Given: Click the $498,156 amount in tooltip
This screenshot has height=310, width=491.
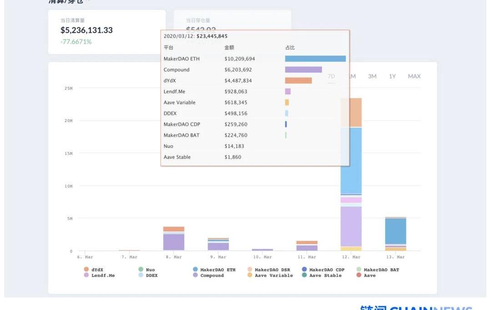Looking at the screenshot, I should (x=236, y=113).
